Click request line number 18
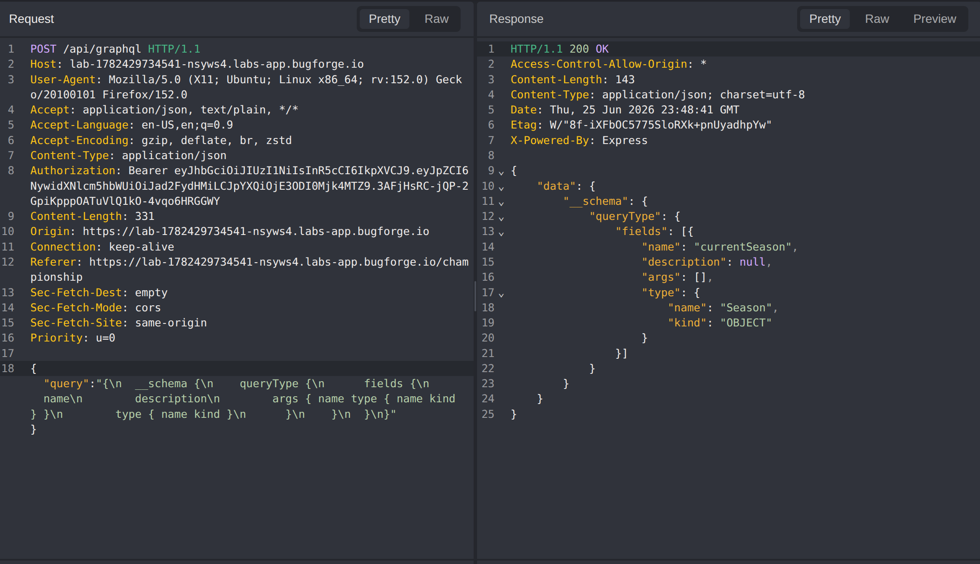980x564 pixels. pos(8,369)
